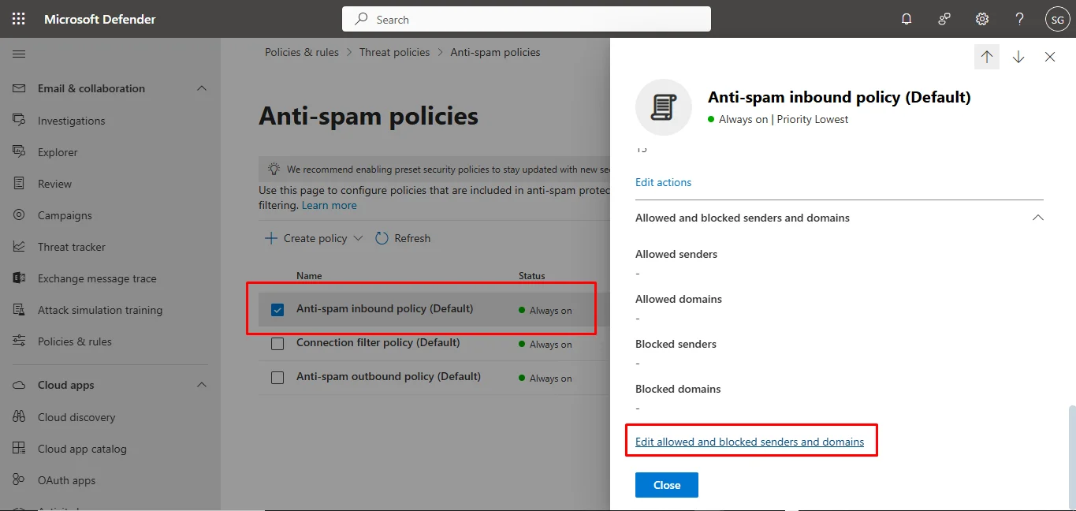The height and width of the screenshot is (511, 1076).
Task: Go to next policy with down arrow
Action: 1018,57
